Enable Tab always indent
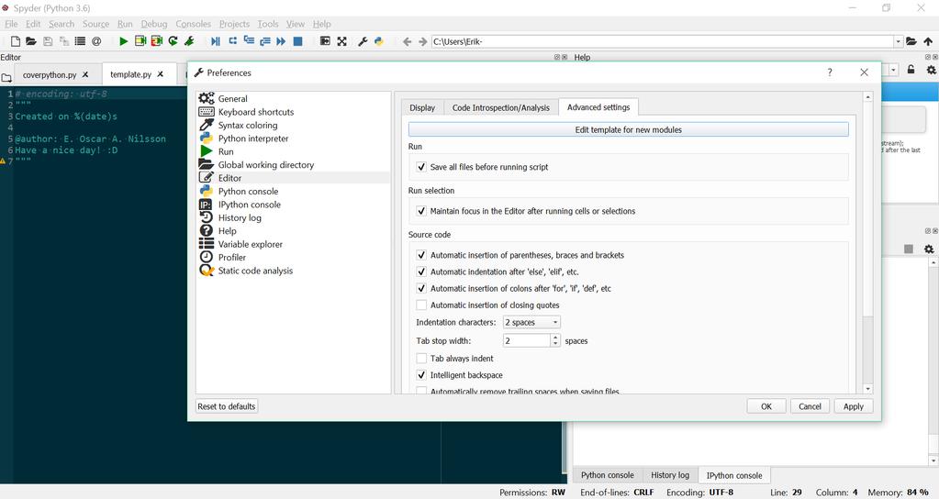This screenshot has height=499, width=939. pyautogui.click(x=421, y=359)
